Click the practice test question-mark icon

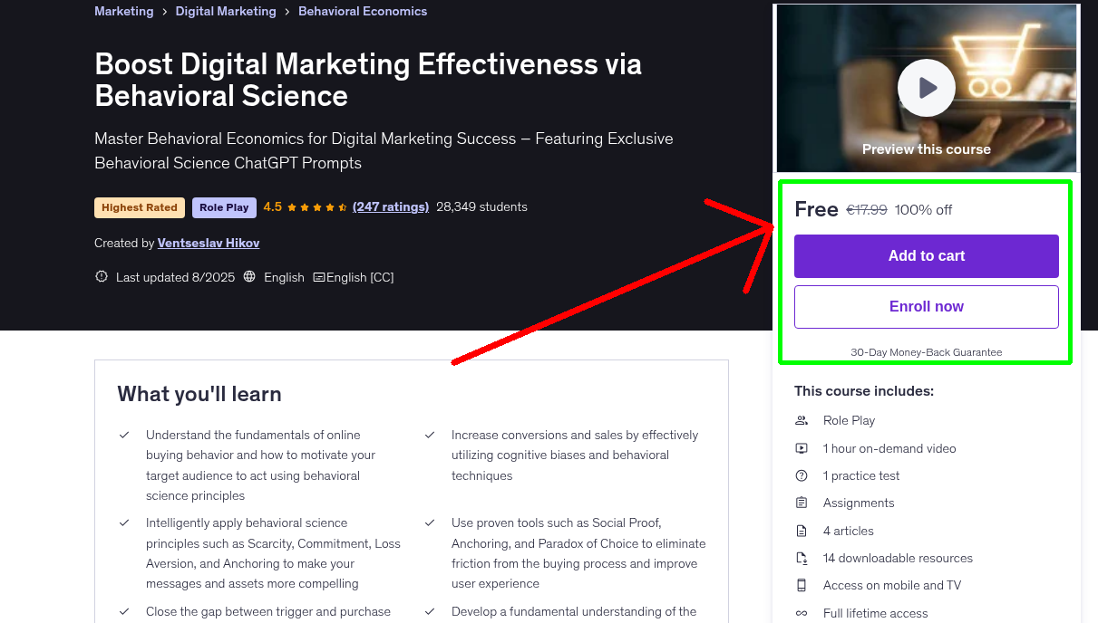802,475
